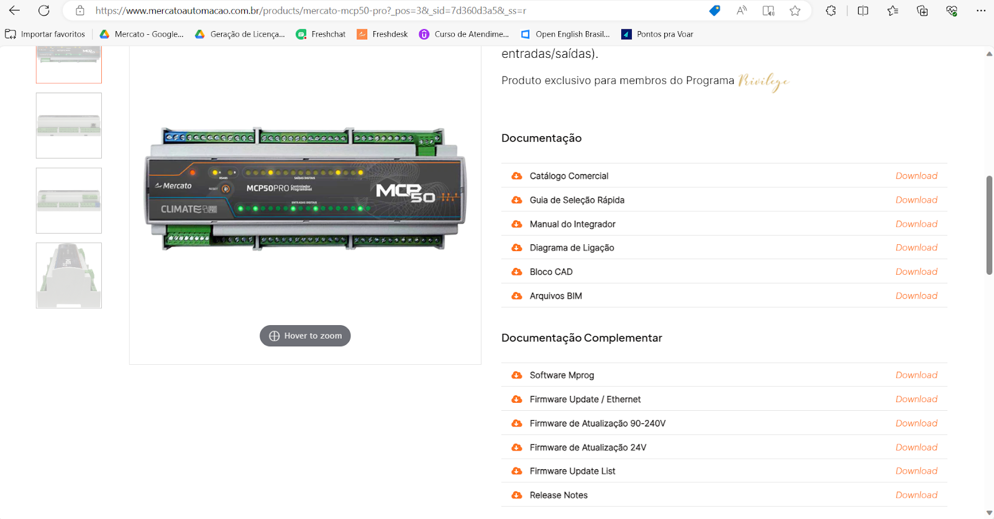The width and height of the screenshot is (994, 519).
Task: Click the Documentação heading text
Action: tap(541, 138)
